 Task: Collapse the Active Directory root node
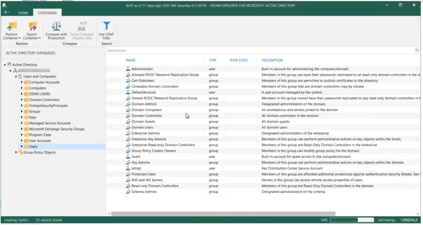4,65
